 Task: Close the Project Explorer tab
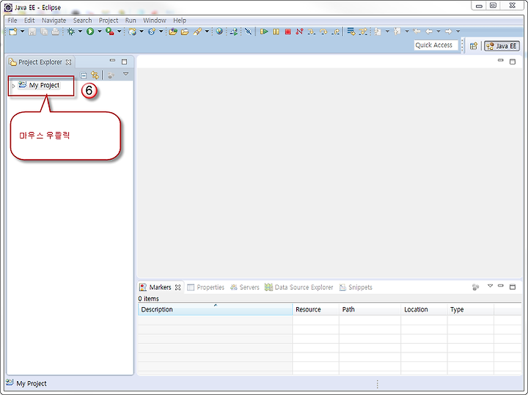point(69,62)
